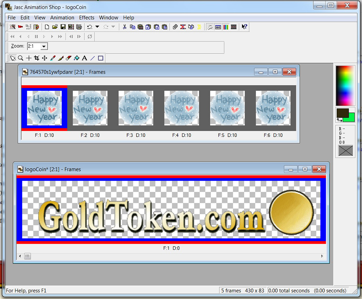The height and width of the screenshot is (299, 362).
Task: Open the Zoom ratio dropdown
Action: [x=44, y=46]
